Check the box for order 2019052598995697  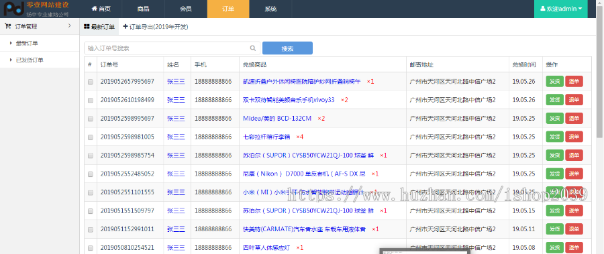click(91, 119)
